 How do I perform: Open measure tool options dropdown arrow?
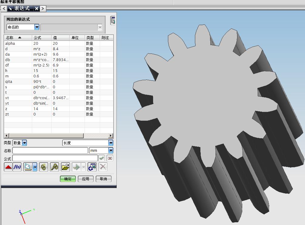(x=35, y=167)
